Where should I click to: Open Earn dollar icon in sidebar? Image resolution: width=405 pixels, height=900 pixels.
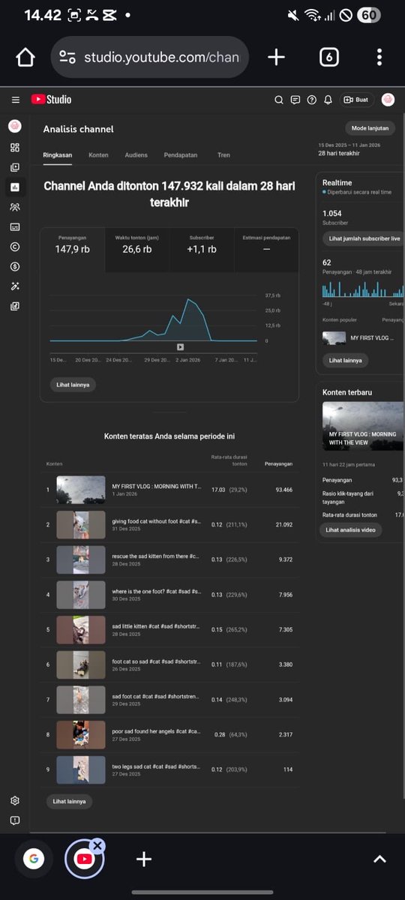(15, 266)
